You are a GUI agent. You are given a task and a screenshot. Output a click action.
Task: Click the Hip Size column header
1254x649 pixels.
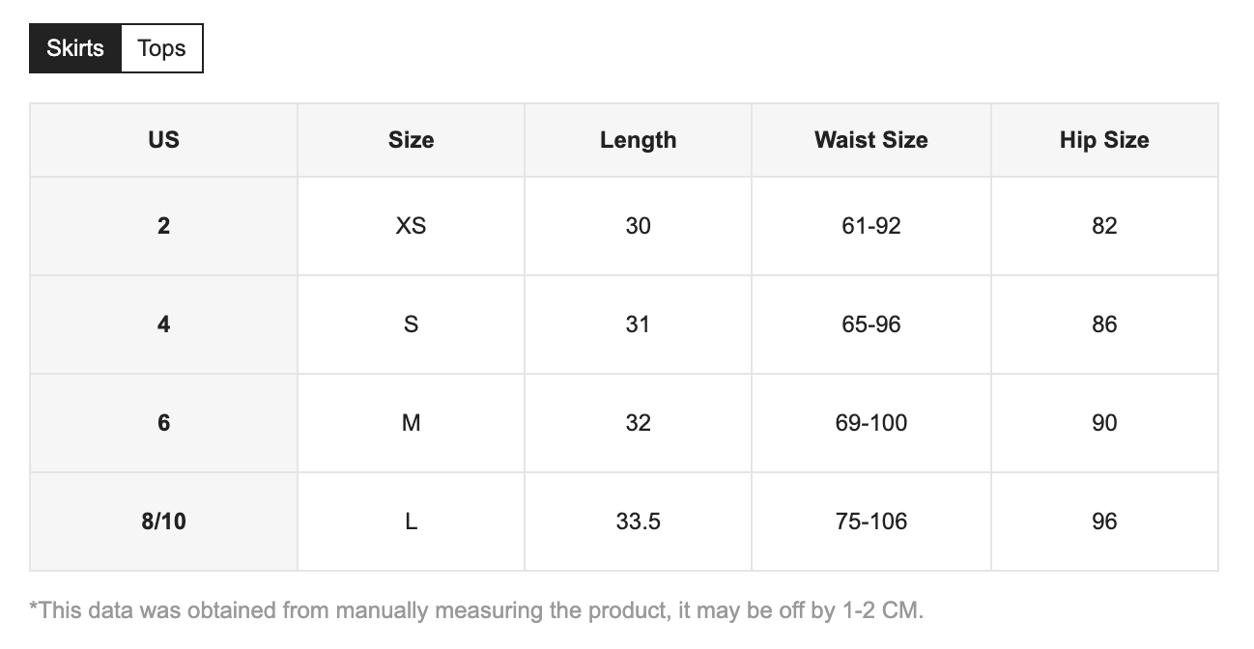pos(1104,140)
